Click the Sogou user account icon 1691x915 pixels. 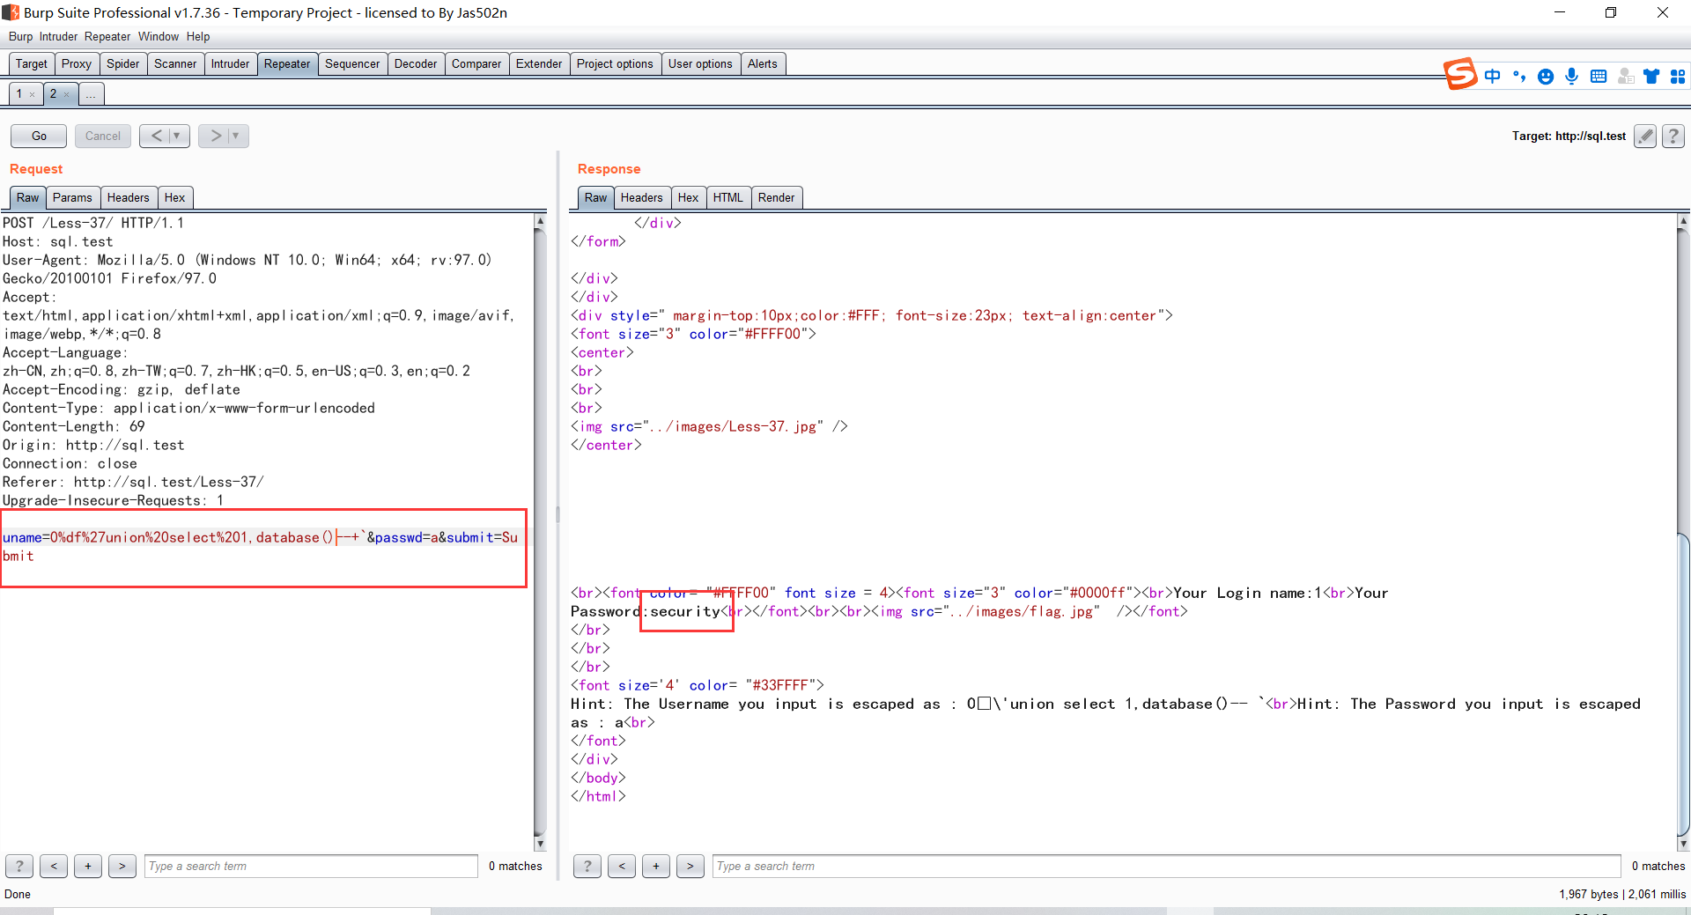[1626, 77]
